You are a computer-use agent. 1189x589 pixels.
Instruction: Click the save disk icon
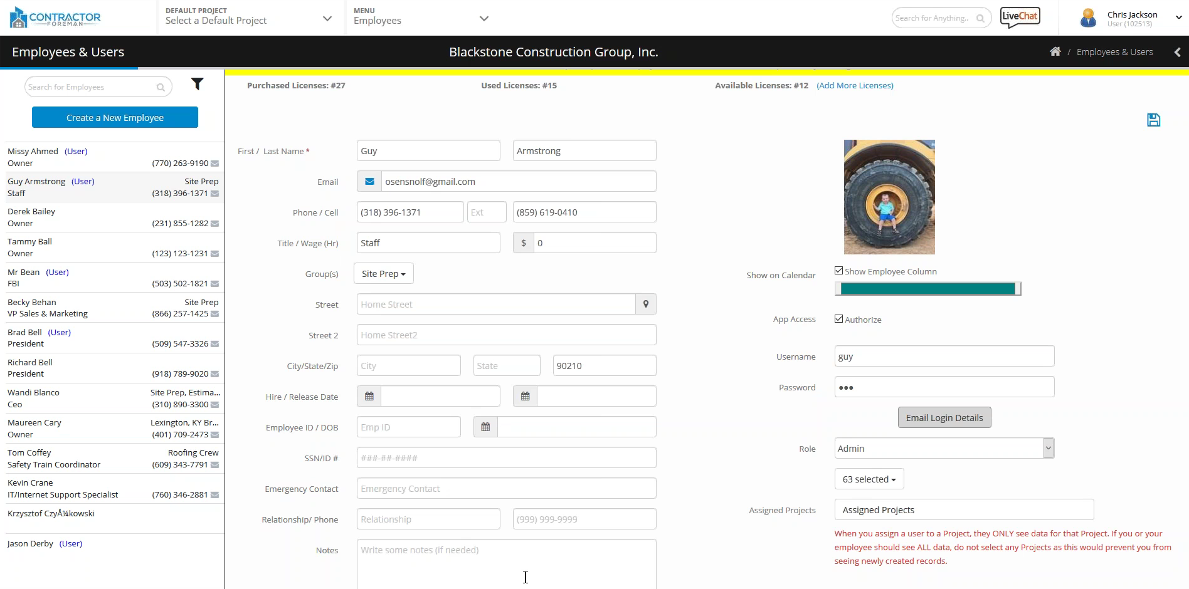[x=1153, y=120]
